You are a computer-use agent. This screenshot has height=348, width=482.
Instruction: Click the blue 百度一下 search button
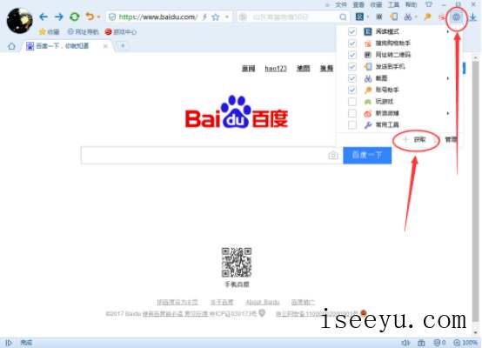pos(367,155)
